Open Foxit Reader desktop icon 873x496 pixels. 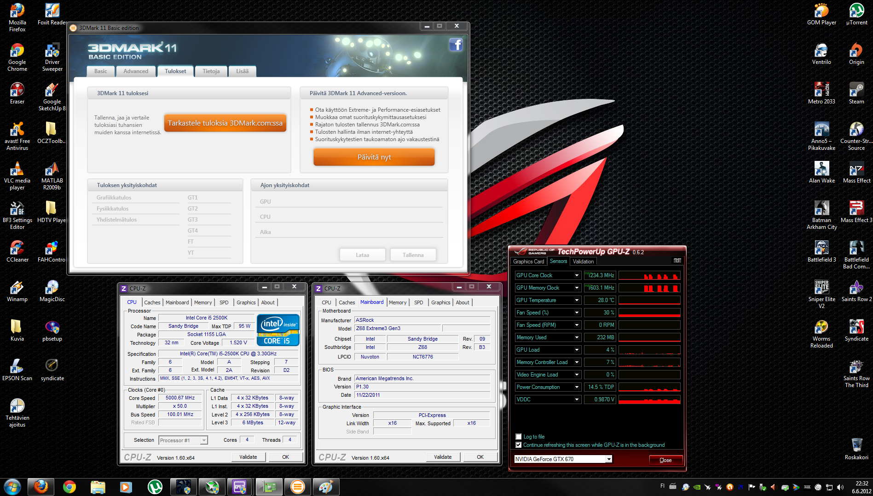point(52,14)
